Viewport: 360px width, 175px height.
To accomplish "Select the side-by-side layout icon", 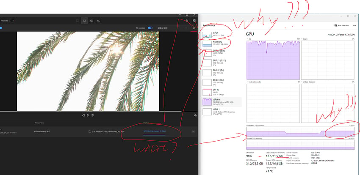I will click(x=99, y=21).
